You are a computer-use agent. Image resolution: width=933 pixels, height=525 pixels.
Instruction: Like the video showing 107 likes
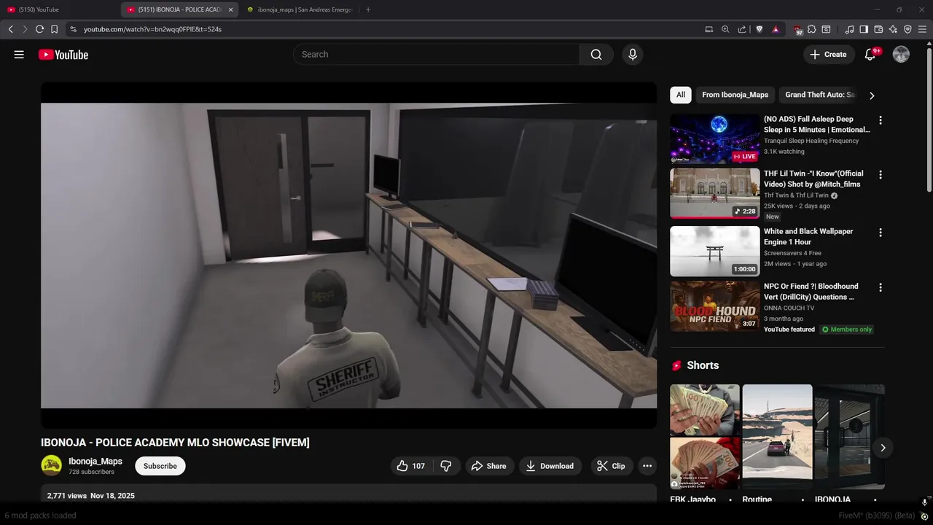tap(410, 466)
